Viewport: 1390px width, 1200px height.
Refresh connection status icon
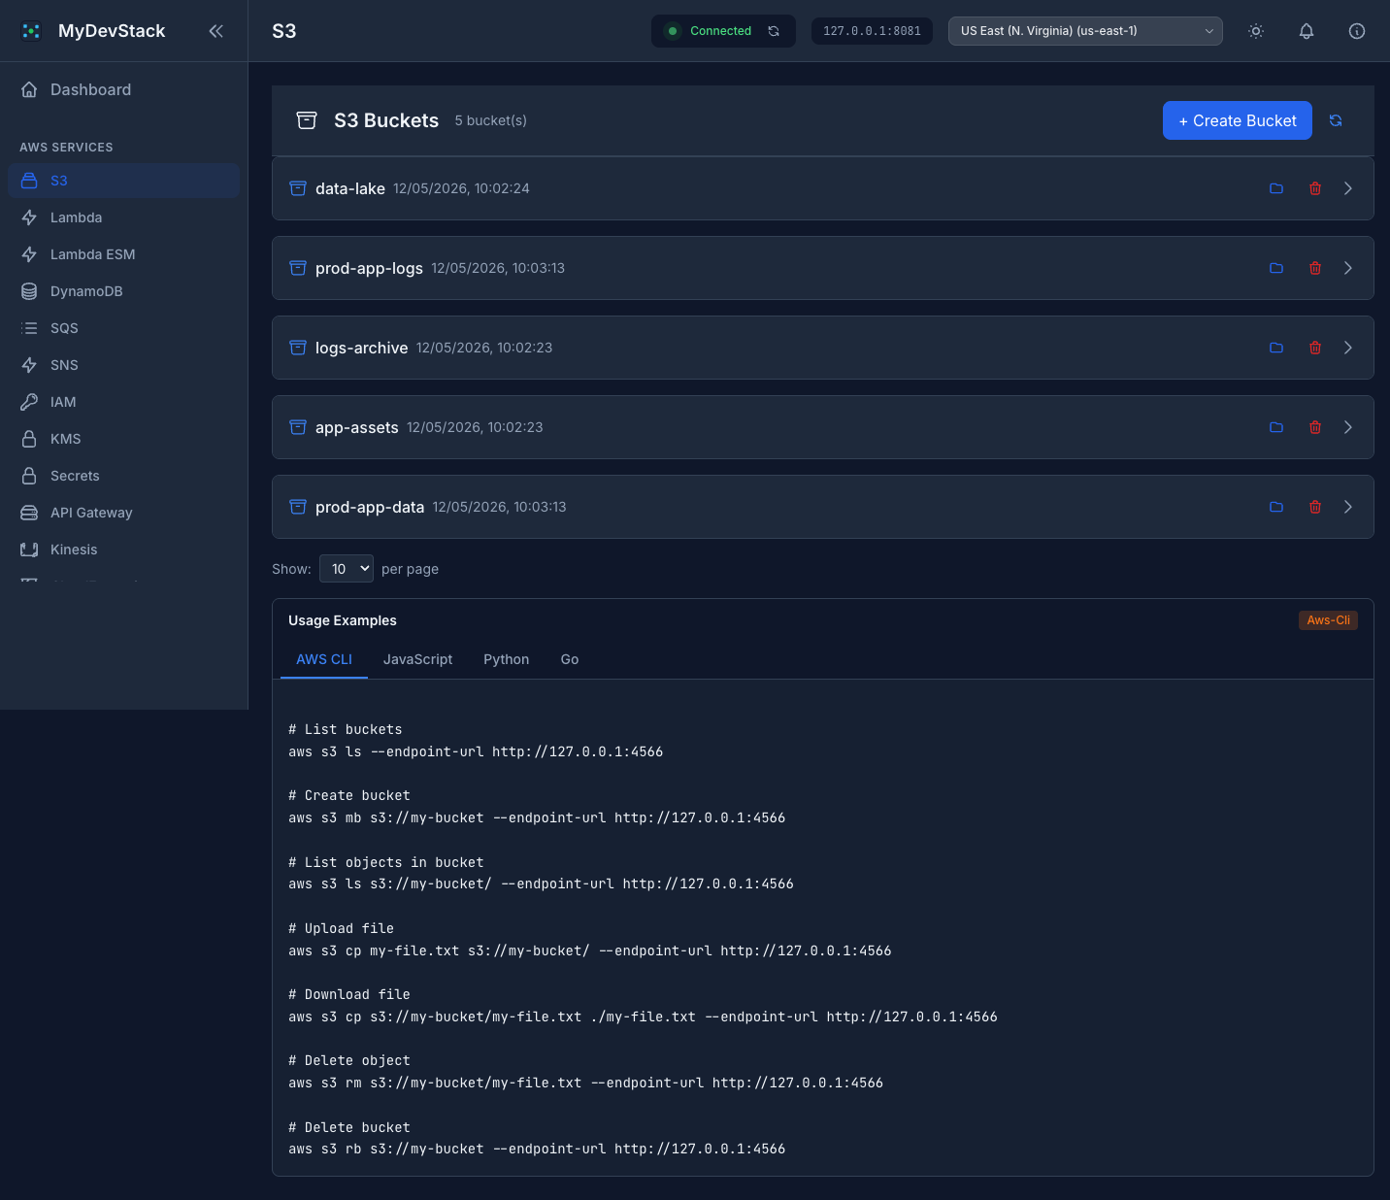click(x=774, y=31)
